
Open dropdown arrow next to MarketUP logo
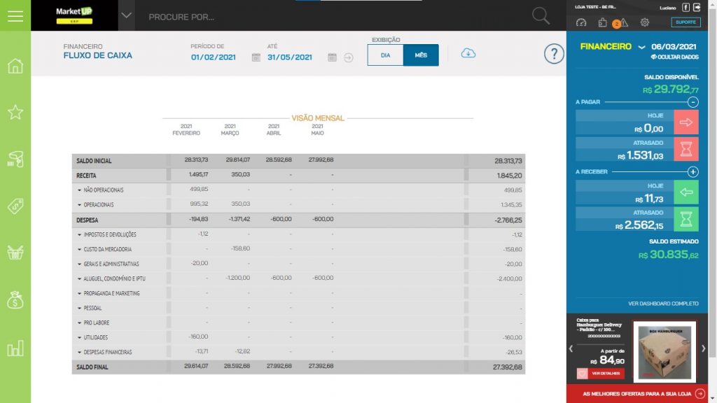(126, 15)
